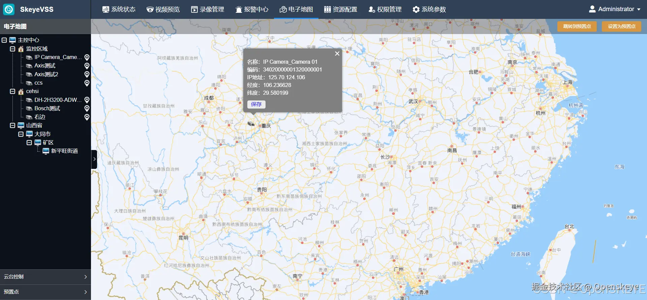Collapse the 矿区 tree node

pos(29,143)
